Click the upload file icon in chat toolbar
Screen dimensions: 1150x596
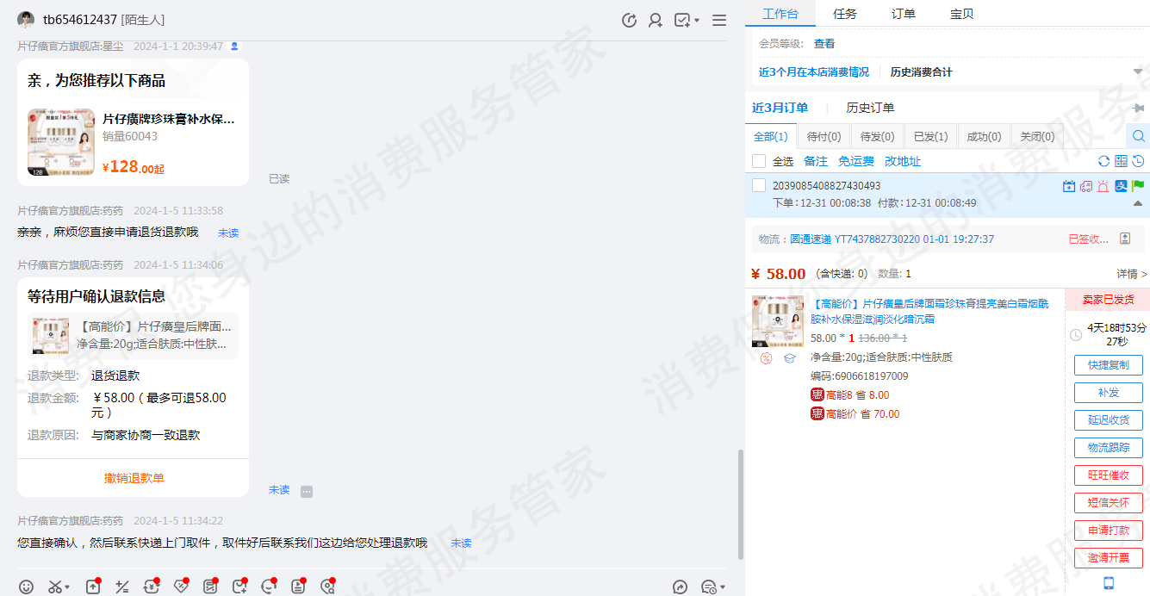click(x=93, y=587)
